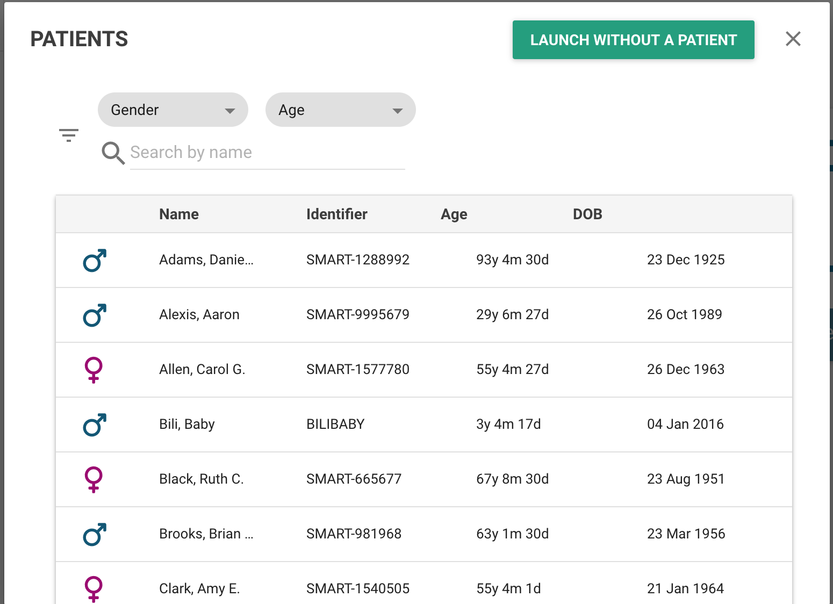Select patient Brooks, Brian

tap(206, 534)
